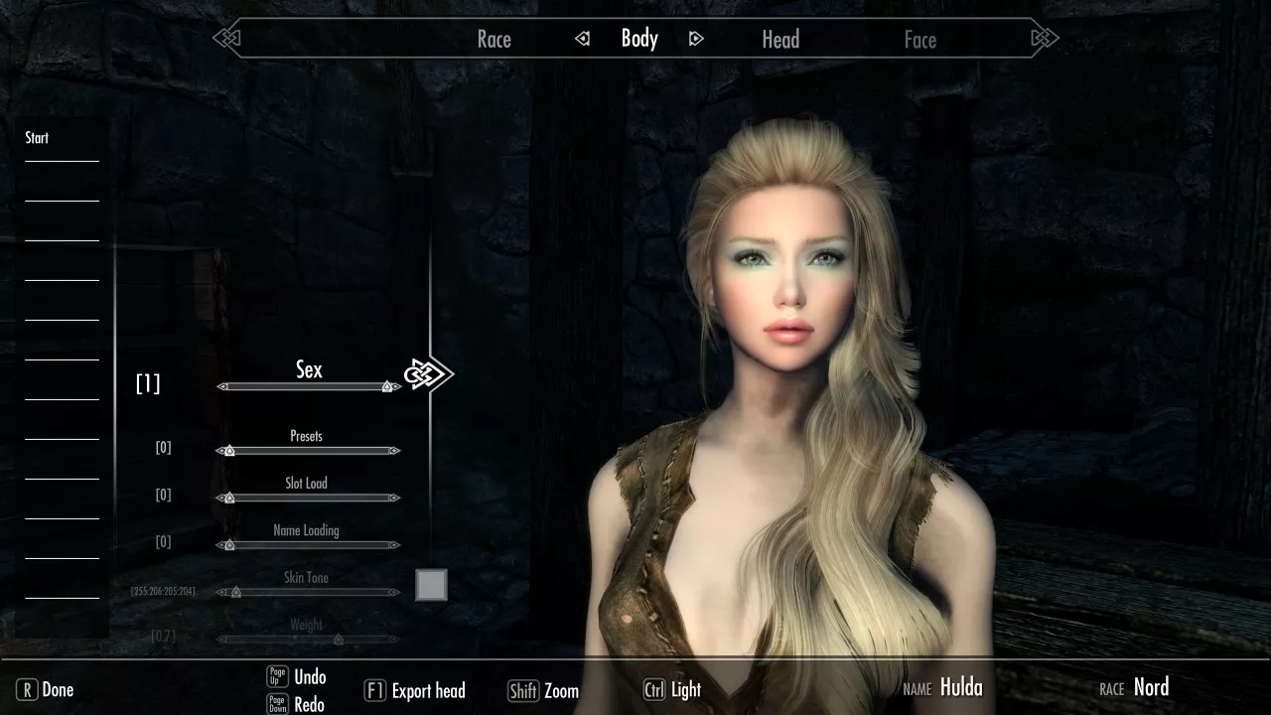Click the character name Hulda
This screenshot has width=1271, height=715.
961,687
